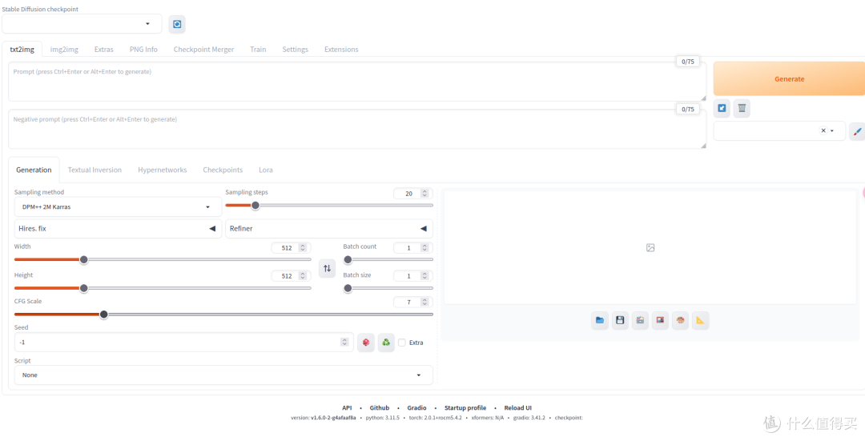This screenshot has height=441, width=865.
Task: Randomize seed with the dice icon
Action: click(x=366, y=343)
